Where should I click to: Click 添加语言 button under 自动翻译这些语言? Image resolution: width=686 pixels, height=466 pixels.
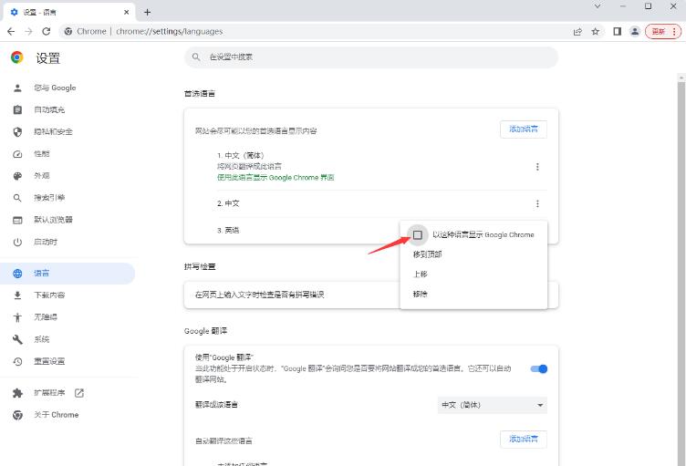tap(524, 439)
